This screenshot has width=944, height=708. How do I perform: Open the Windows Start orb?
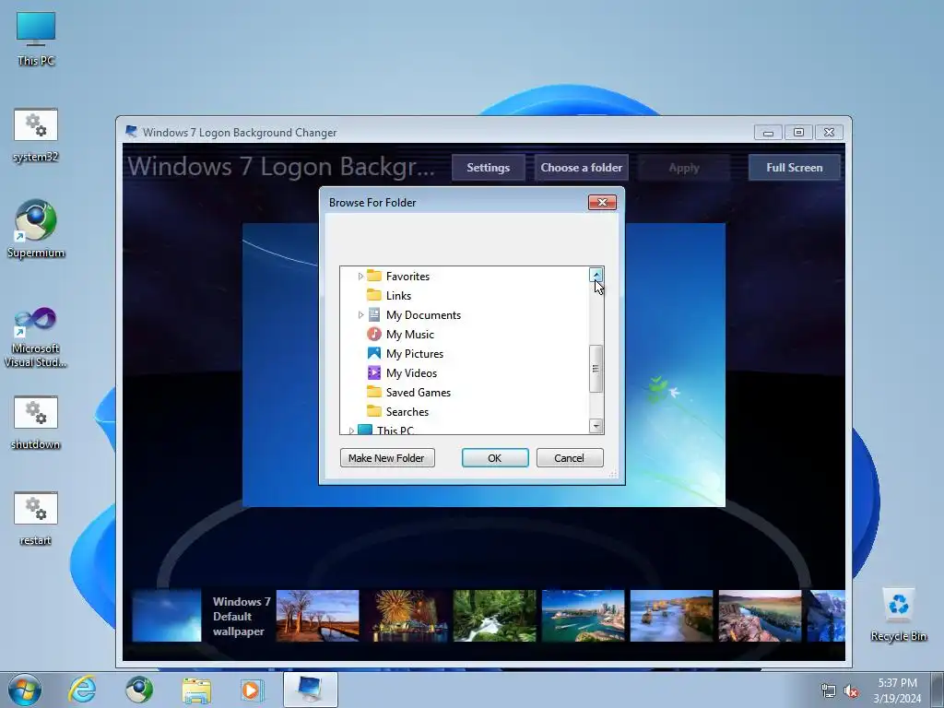pos(25,690)
